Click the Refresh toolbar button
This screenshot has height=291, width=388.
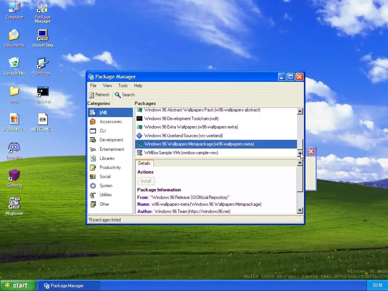[99, 95]
